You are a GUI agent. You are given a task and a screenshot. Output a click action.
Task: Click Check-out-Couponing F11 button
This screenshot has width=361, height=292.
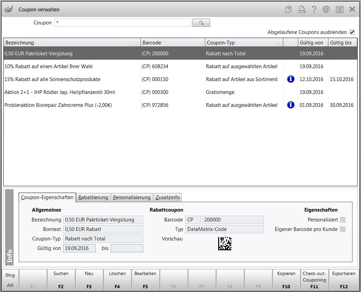pos(314,280)
